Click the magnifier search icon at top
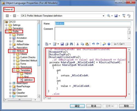Viewport: 137px width, 111px height. [109, 16]
